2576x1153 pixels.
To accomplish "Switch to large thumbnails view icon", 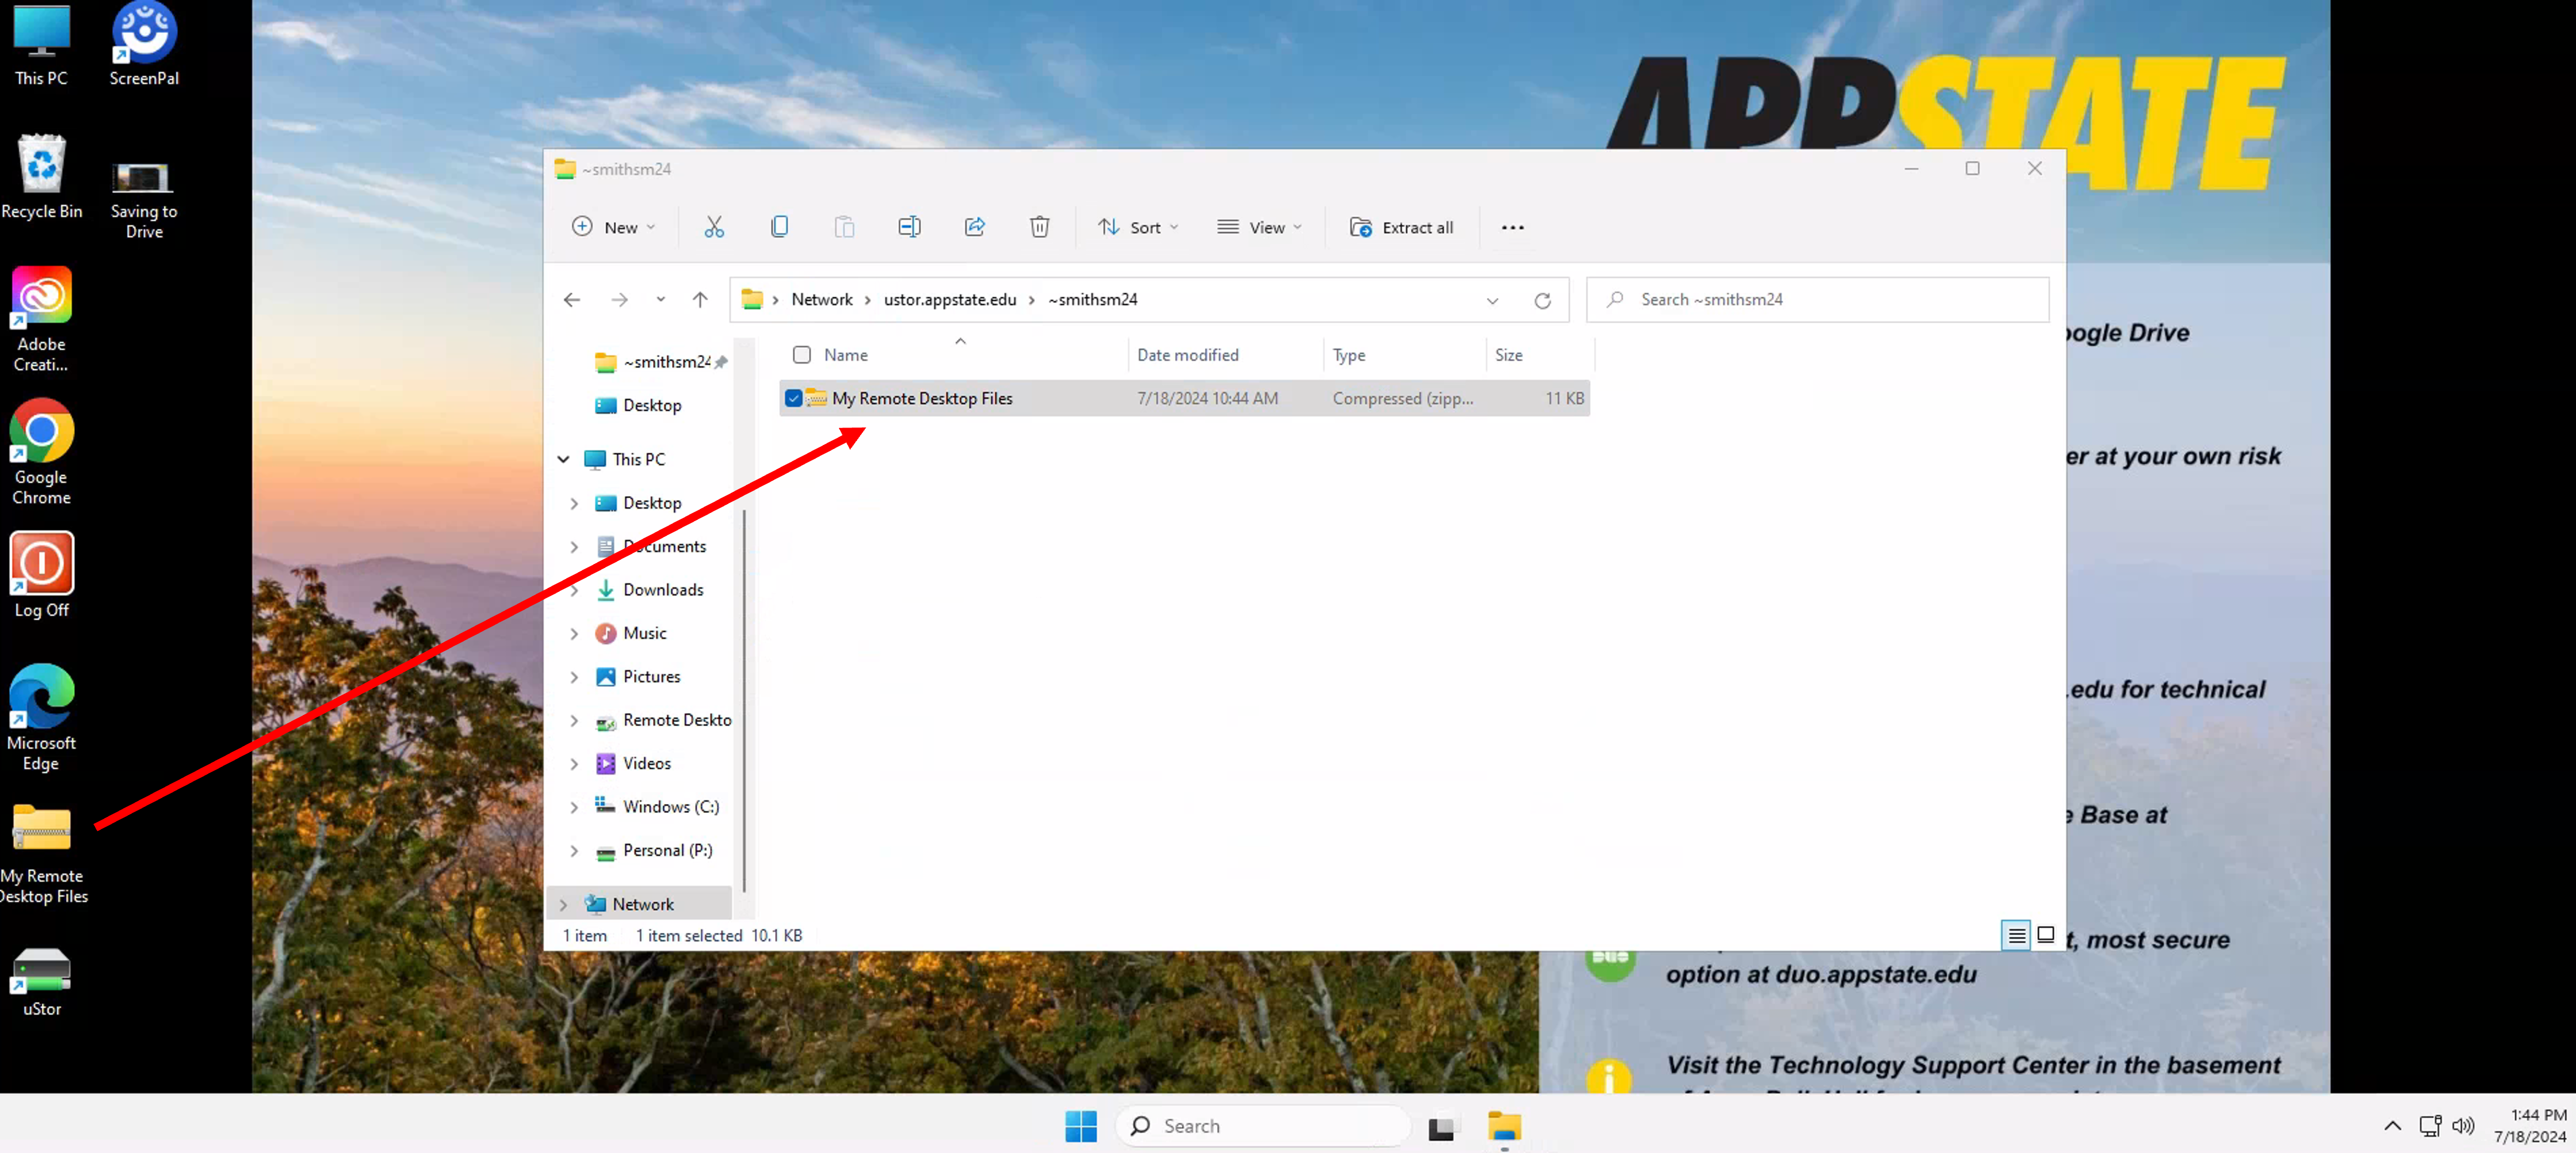I will (x=2045, y=935).
